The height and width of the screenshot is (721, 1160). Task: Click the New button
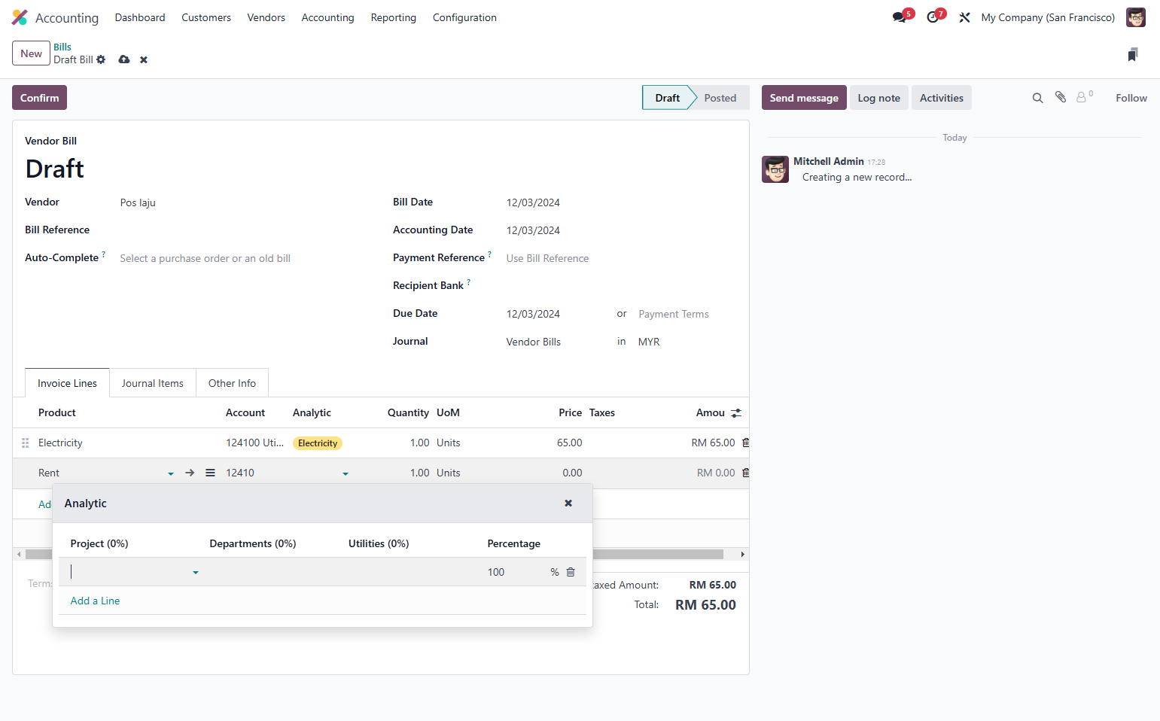(31, 53)
